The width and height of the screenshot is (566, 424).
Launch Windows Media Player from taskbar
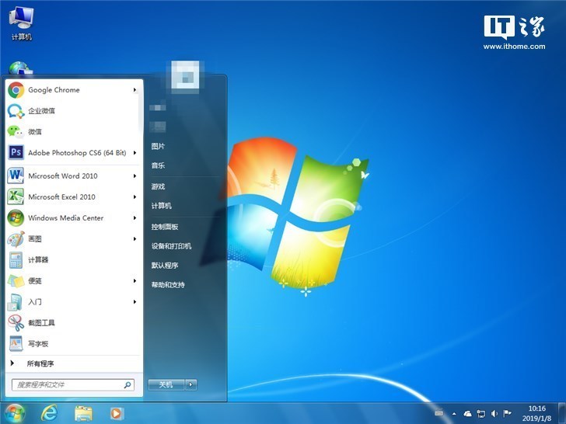(x=117, y=413)
